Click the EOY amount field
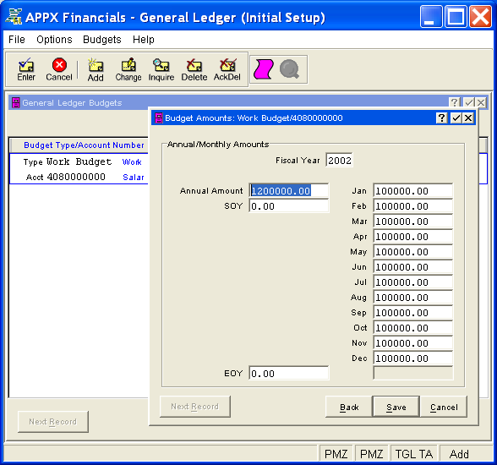This screenshot has height=465, width=497. (289, 374)
